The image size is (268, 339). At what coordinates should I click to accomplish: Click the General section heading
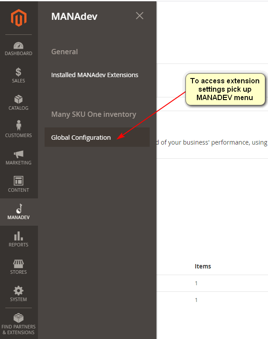64,52
